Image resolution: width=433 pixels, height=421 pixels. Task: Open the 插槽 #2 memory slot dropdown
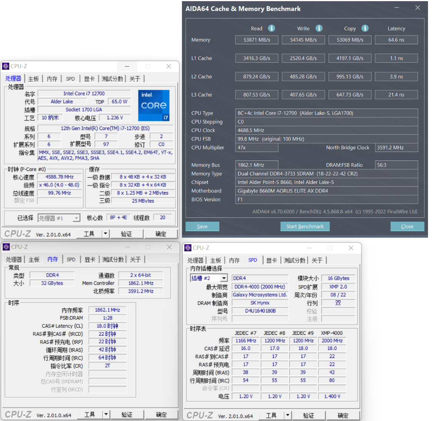(x=209, y=278)
